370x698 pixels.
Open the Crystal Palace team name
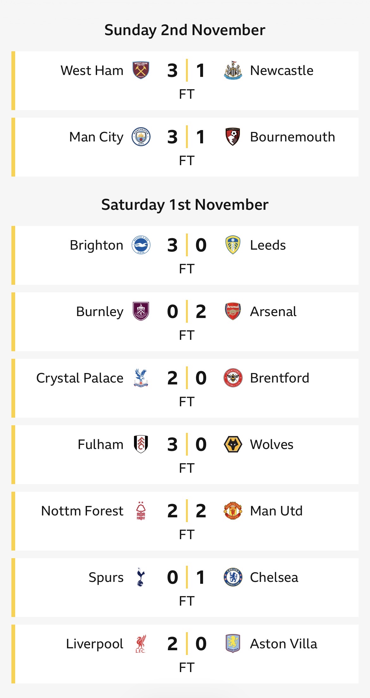[80, 378]
